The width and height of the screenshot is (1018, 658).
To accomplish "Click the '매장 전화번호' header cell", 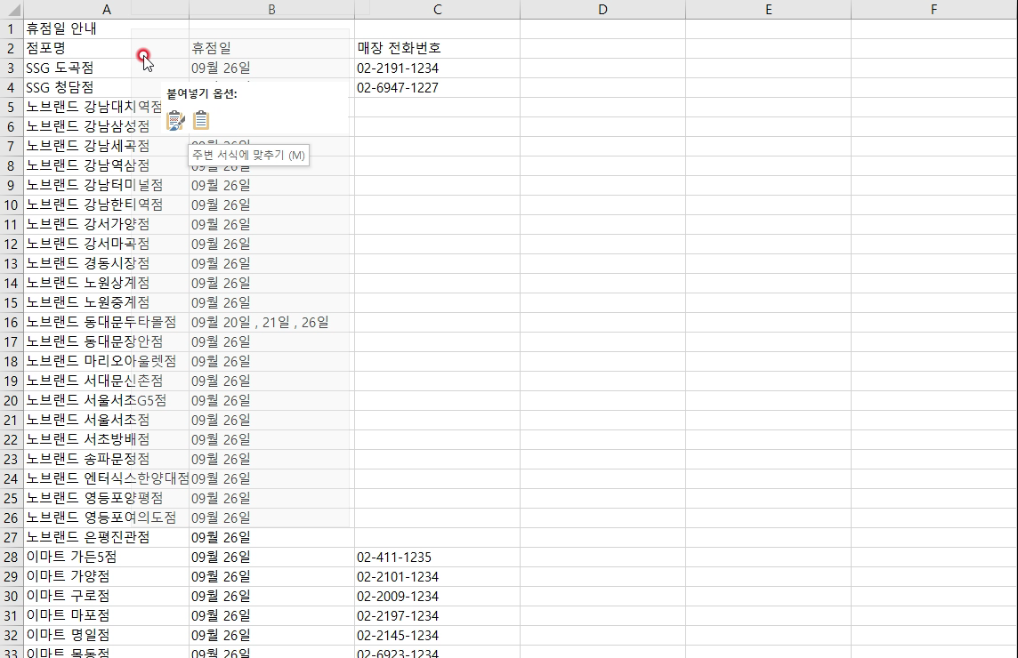I will pos(437,49).
